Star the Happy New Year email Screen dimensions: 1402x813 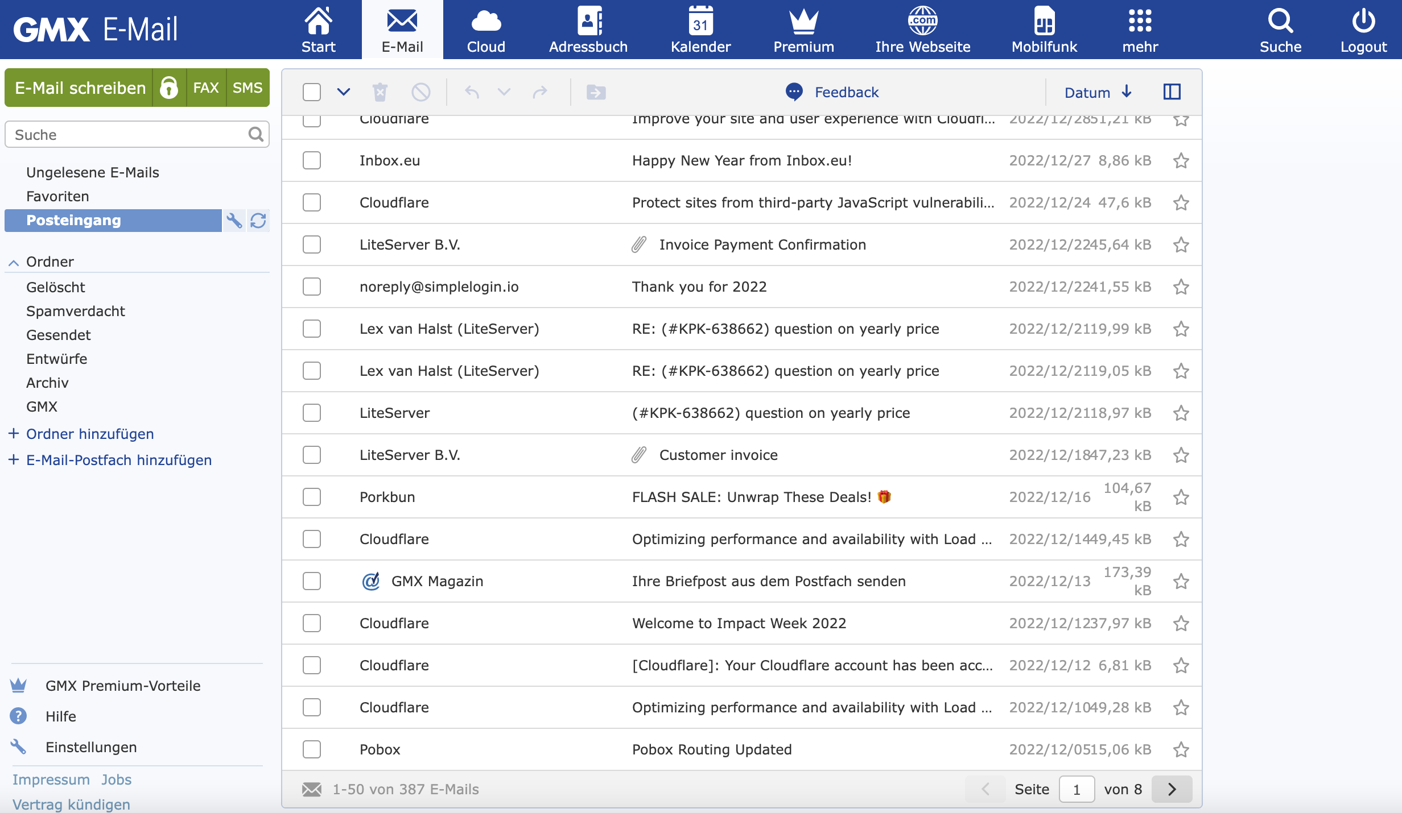click(x=1181, y=161)
